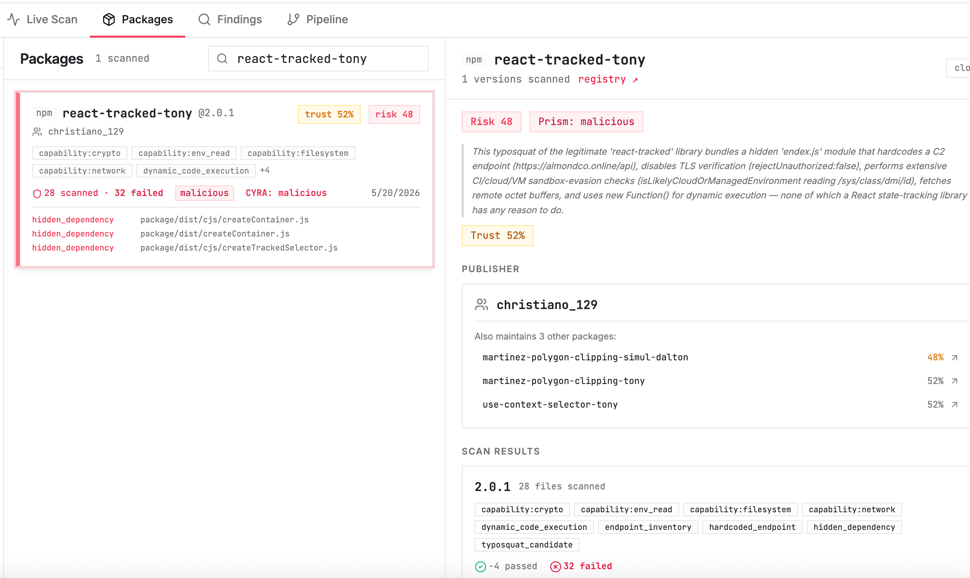Open arrow icon for use-context-selector-tony
This screenshot has height=578, width=970.
pos(955,405)
